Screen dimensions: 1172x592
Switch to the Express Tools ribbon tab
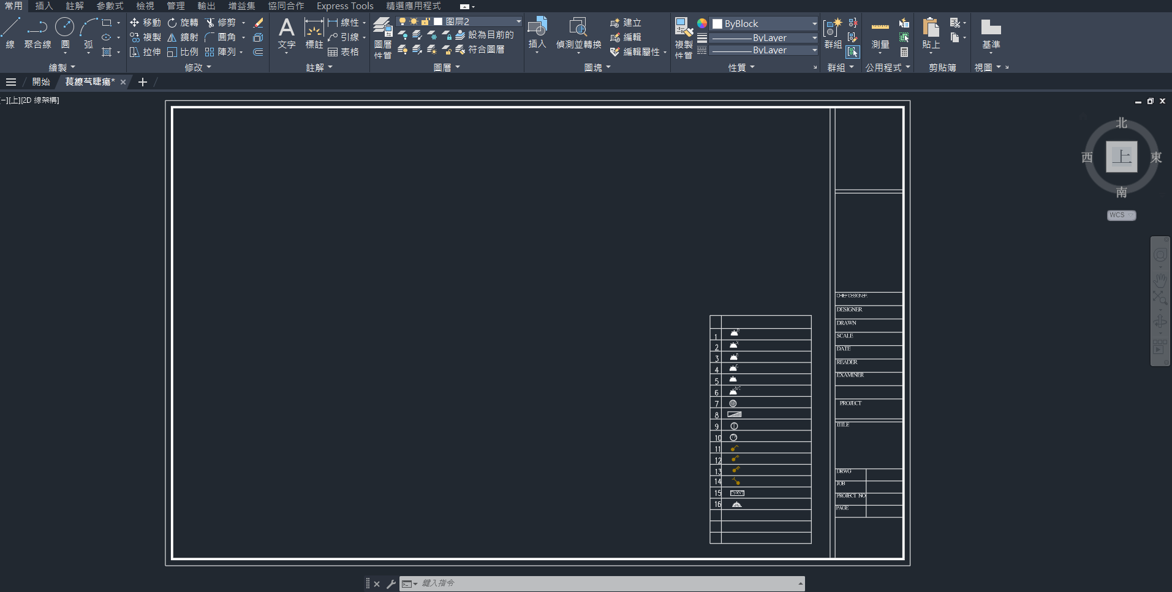tap(344, 6)
